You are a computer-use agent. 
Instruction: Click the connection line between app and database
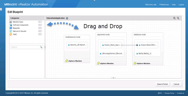[x=129, y=45]
